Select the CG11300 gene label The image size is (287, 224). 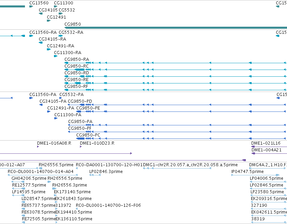(63, 3)
